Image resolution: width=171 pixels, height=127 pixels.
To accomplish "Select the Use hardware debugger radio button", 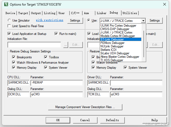I will (89, 20).
